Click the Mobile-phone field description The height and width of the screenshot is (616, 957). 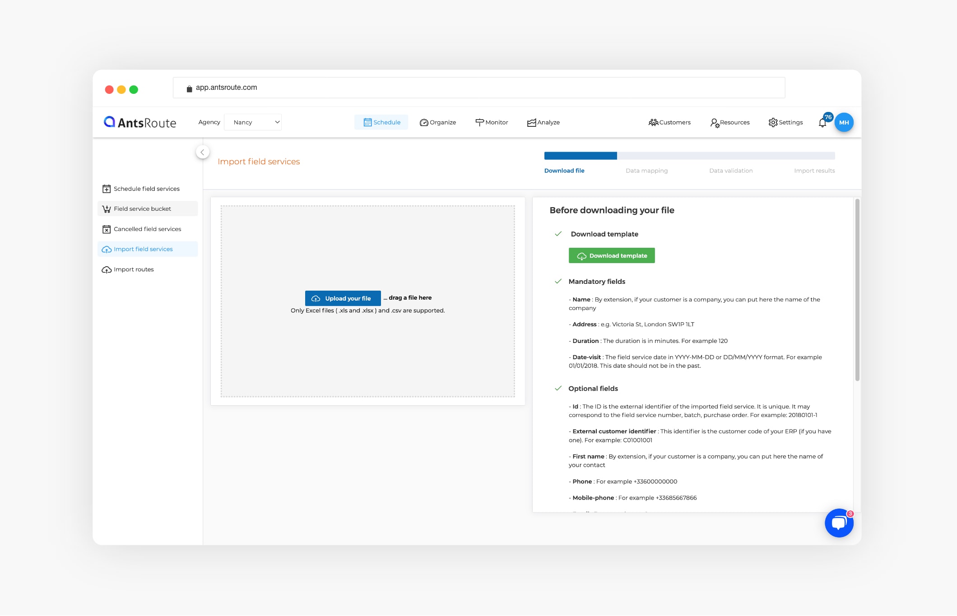click(x=632, y=498)
